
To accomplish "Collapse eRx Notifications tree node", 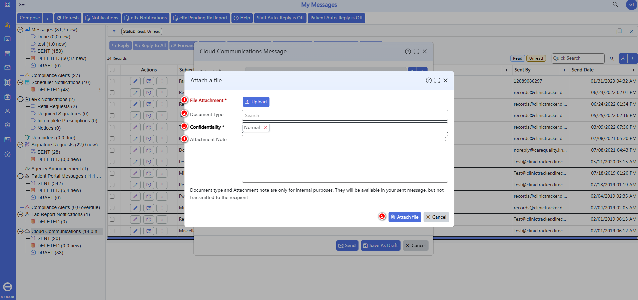I will 20,99.
